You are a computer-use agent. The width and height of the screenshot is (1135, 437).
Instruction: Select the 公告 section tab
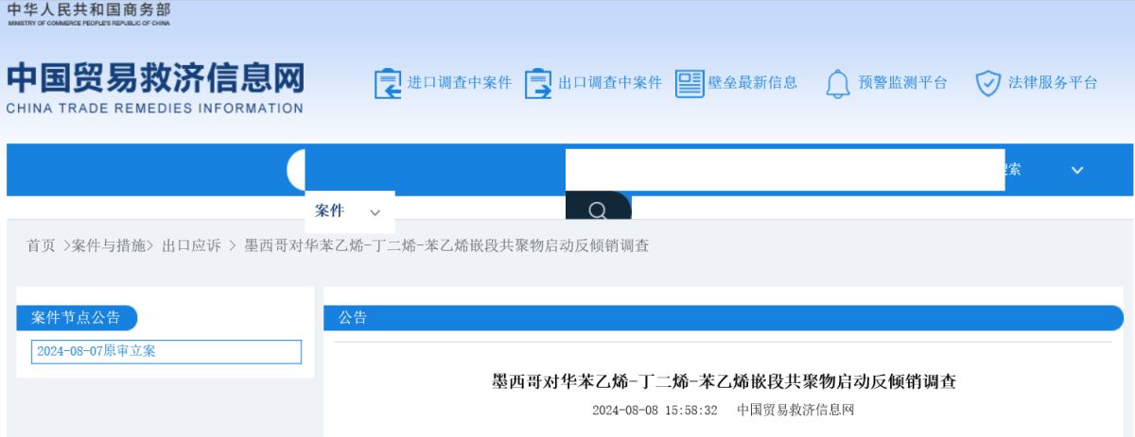coord(353,318)
